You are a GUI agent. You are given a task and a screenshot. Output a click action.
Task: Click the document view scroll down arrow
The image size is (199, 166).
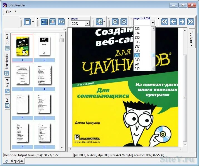point(185,144)
